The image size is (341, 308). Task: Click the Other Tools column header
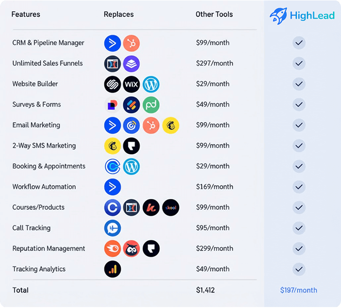pos(214,14)
